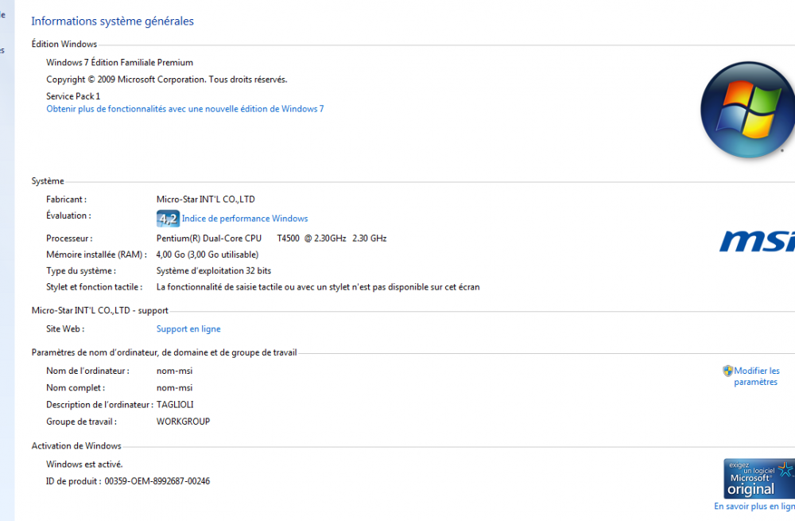Open En savoir plus en ligne link
Viewport: 795px width, 521px height.
754,507
